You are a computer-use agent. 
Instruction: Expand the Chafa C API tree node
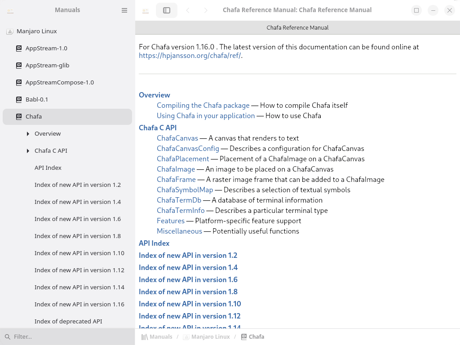click(x=28, y=151)
